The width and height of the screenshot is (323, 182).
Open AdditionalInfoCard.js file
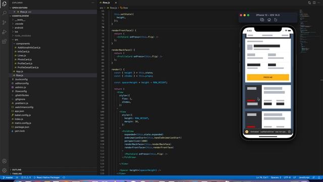(29, 48)
